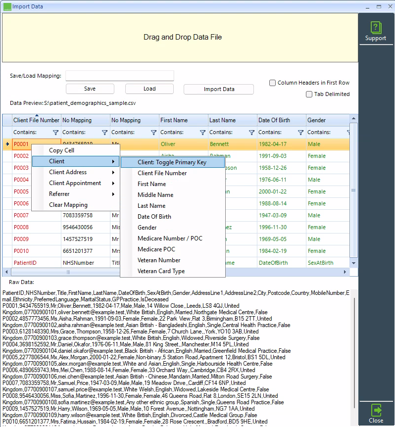Map column to Client File Number
The image size is (395, 427).
pyautogui.click(x=173, y=173)
